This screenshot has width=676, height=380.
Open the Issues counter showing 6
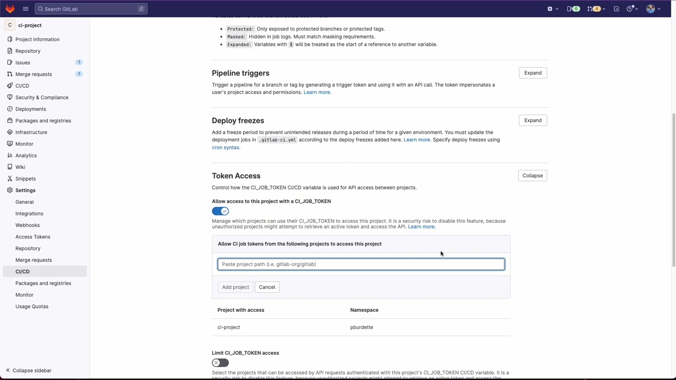tap(573, 8)
